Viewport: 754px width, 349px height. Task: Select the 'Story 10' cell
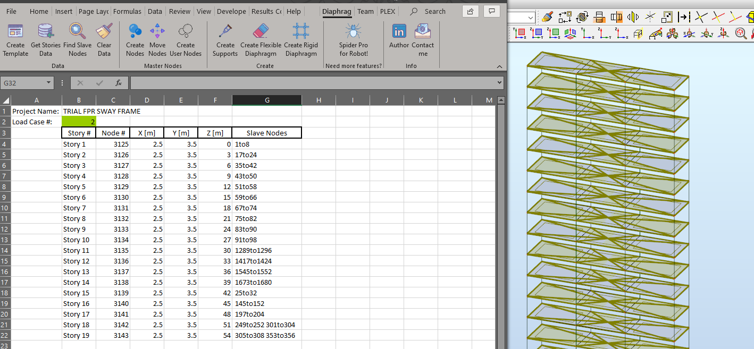point(79,240)
